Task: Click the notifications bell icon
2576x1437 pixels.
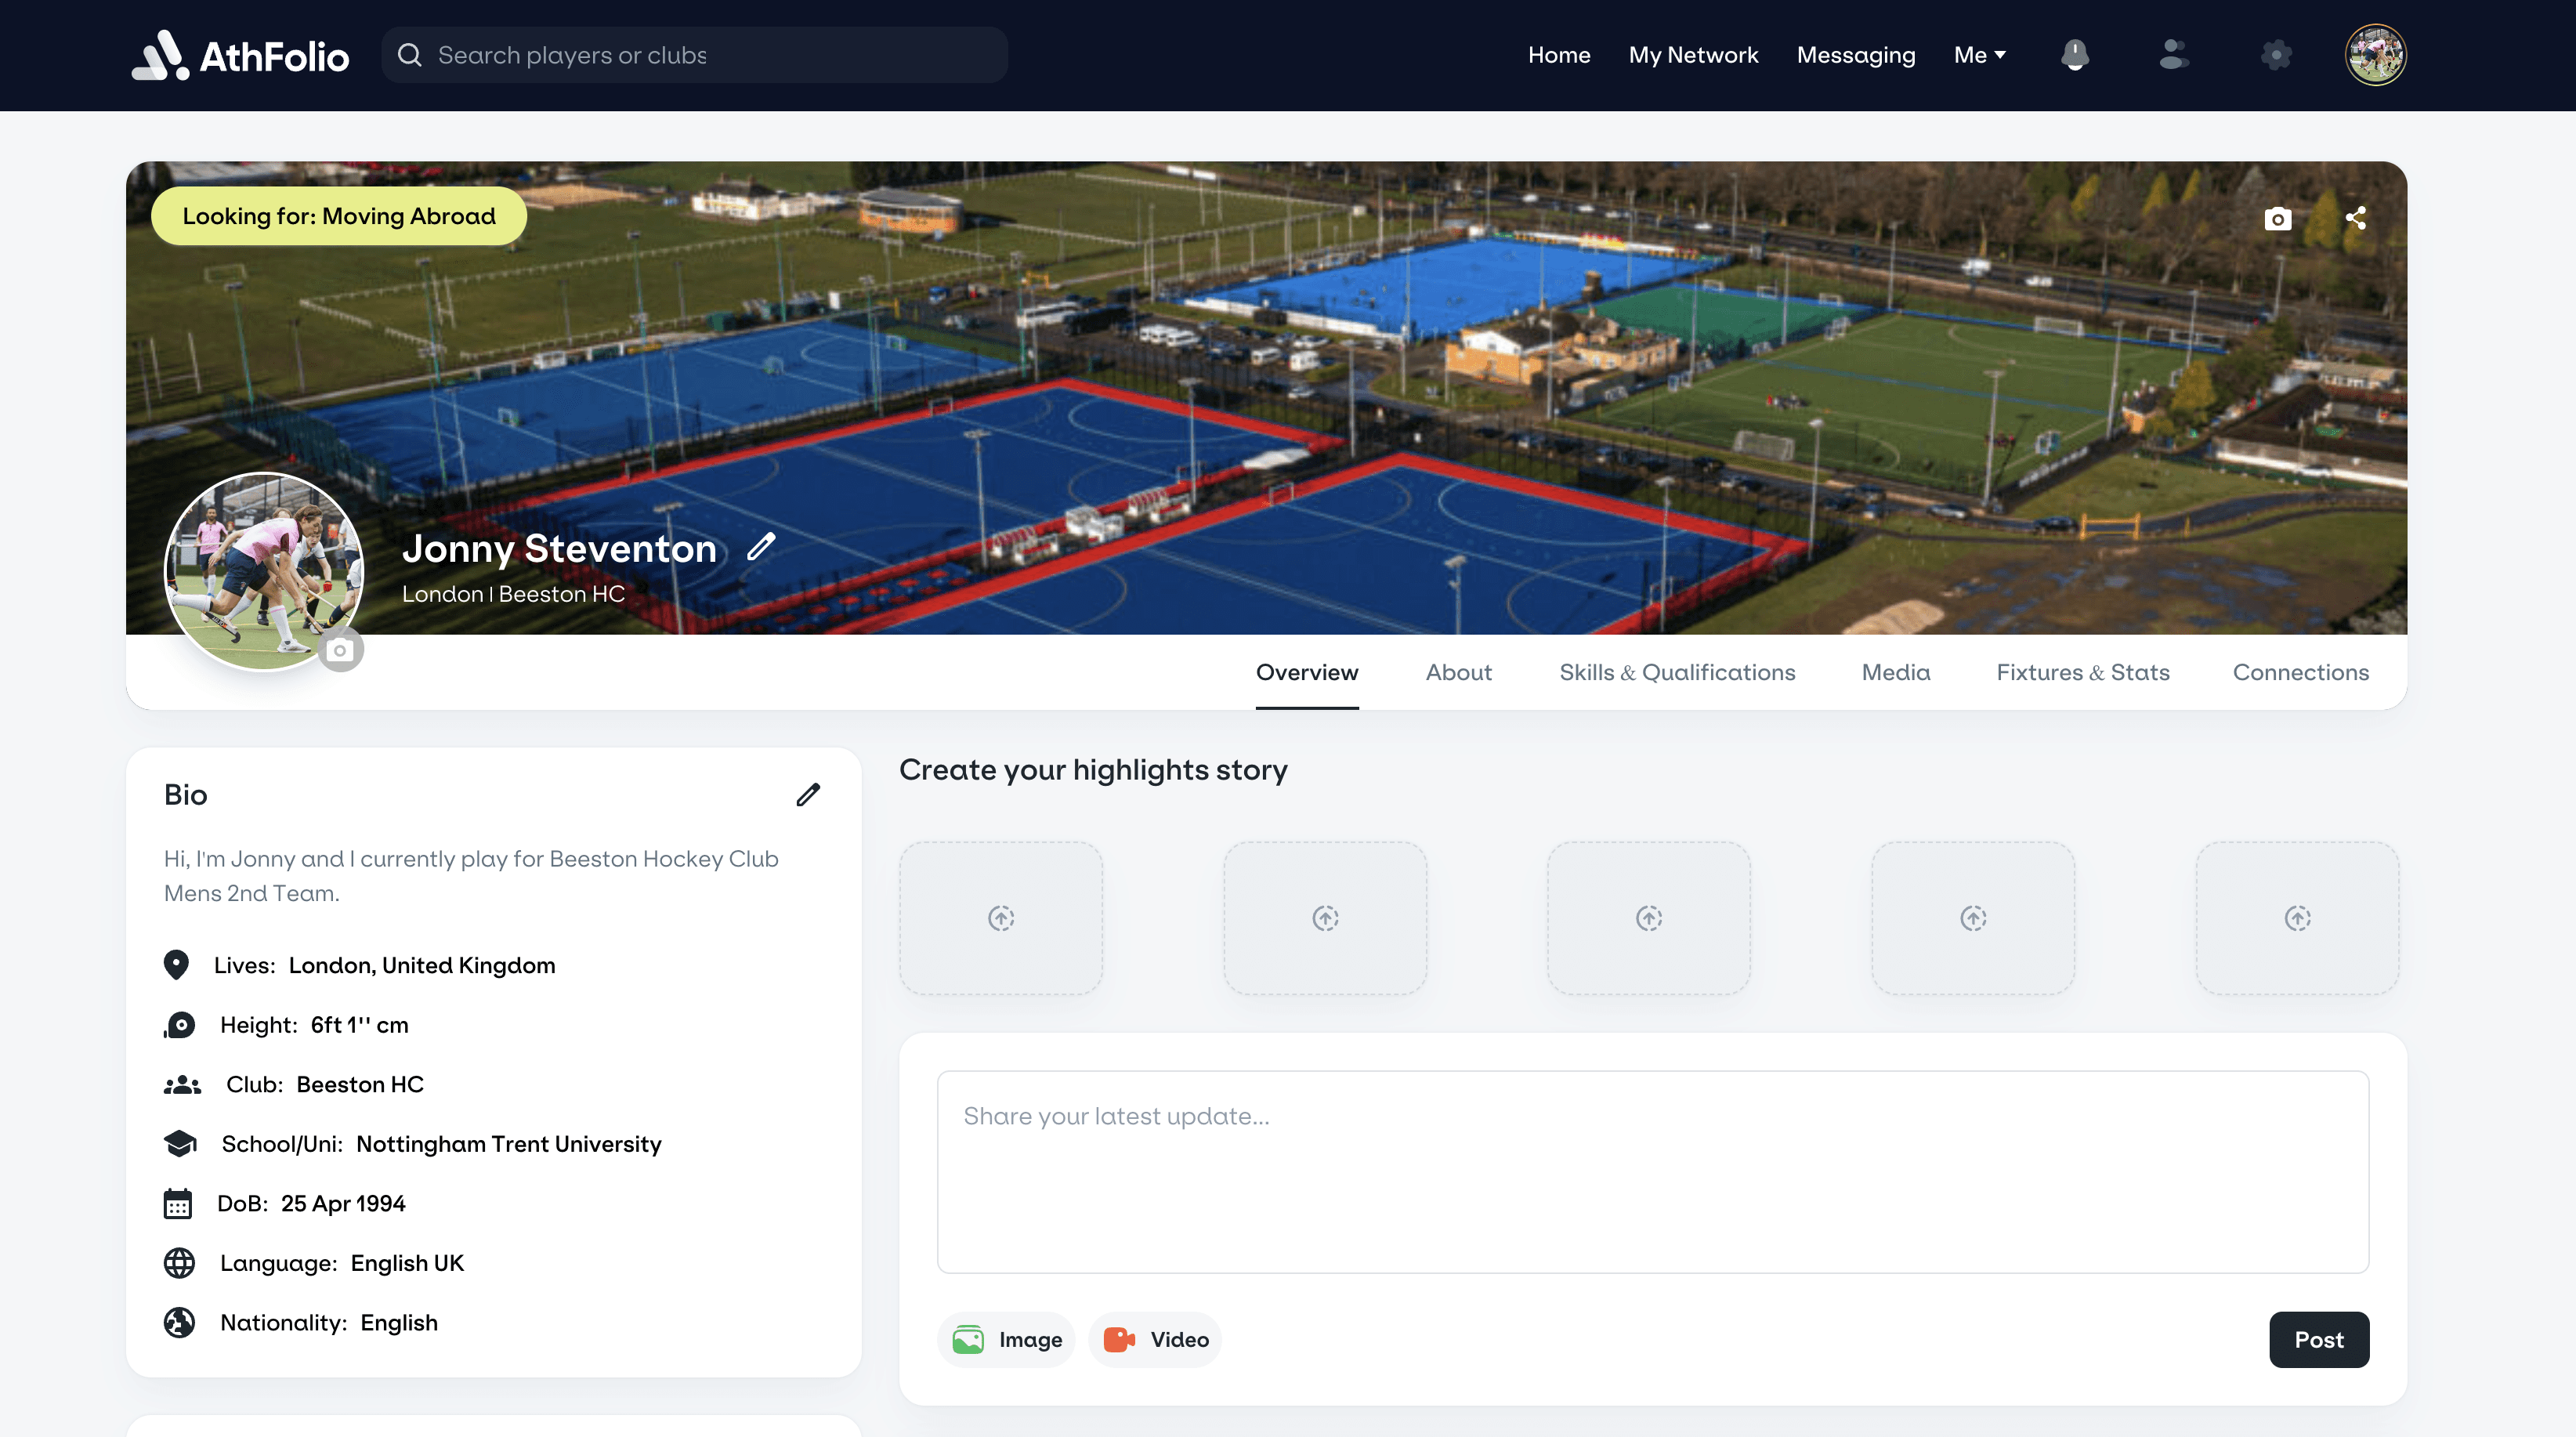Action: (2075, 55)
